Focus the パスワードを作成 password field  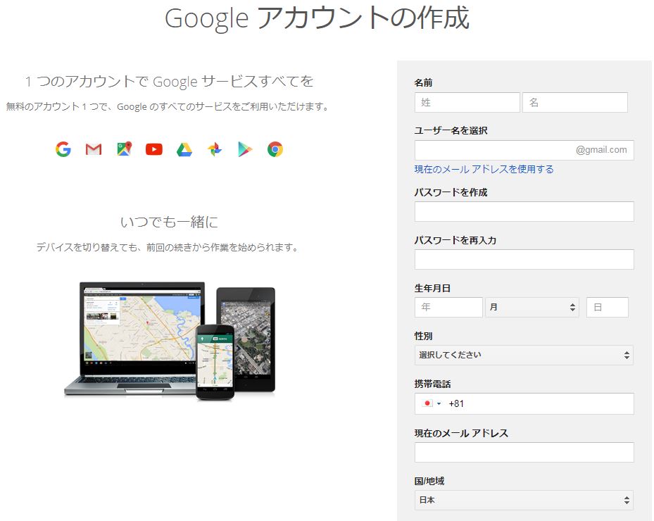524,211
